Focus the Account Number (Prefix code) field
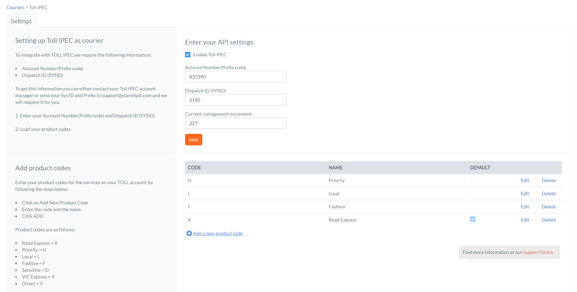This screenshot has height=292, width=577. coord(236,77)
